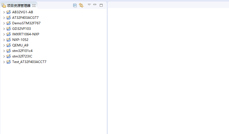
Task: Select the DemoSTM32F767 project name
Action: pyautogui.click(x=26, y=23)
